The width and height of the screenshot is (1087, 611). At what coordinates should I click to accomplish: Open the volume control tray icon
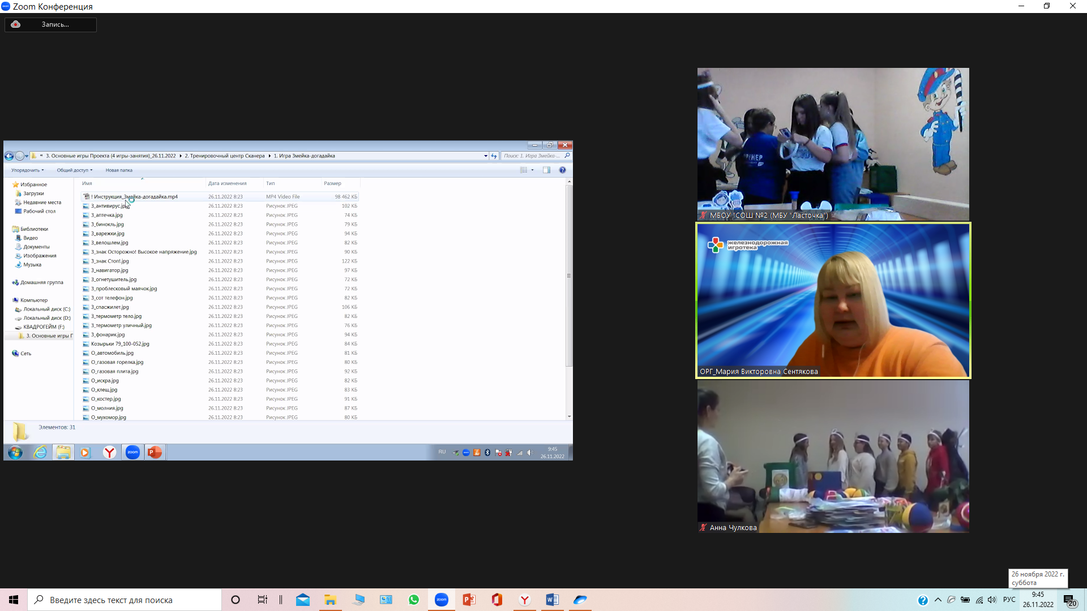pos(992,600)
